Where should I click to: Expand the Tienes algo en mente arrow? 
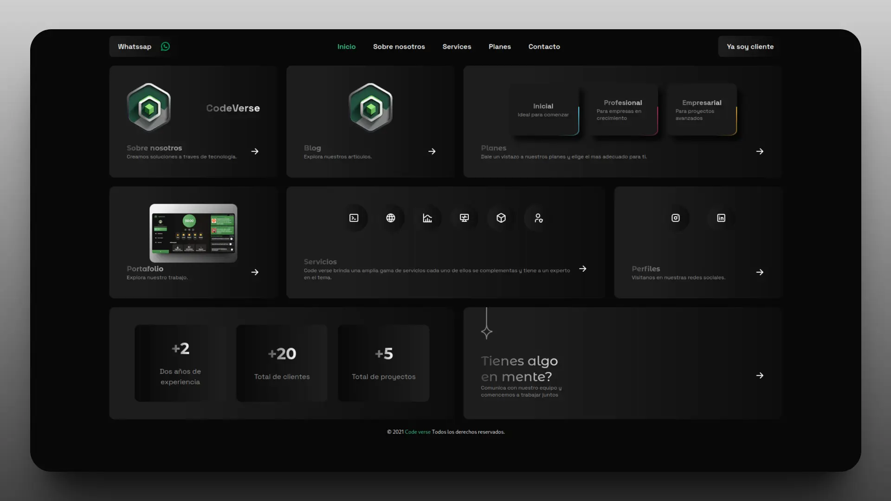click(760, 376)
